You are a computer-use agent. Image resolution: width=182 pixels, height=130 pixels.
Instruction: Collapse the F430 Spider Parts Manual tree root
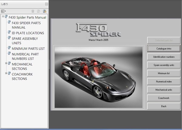click(3, 16)
